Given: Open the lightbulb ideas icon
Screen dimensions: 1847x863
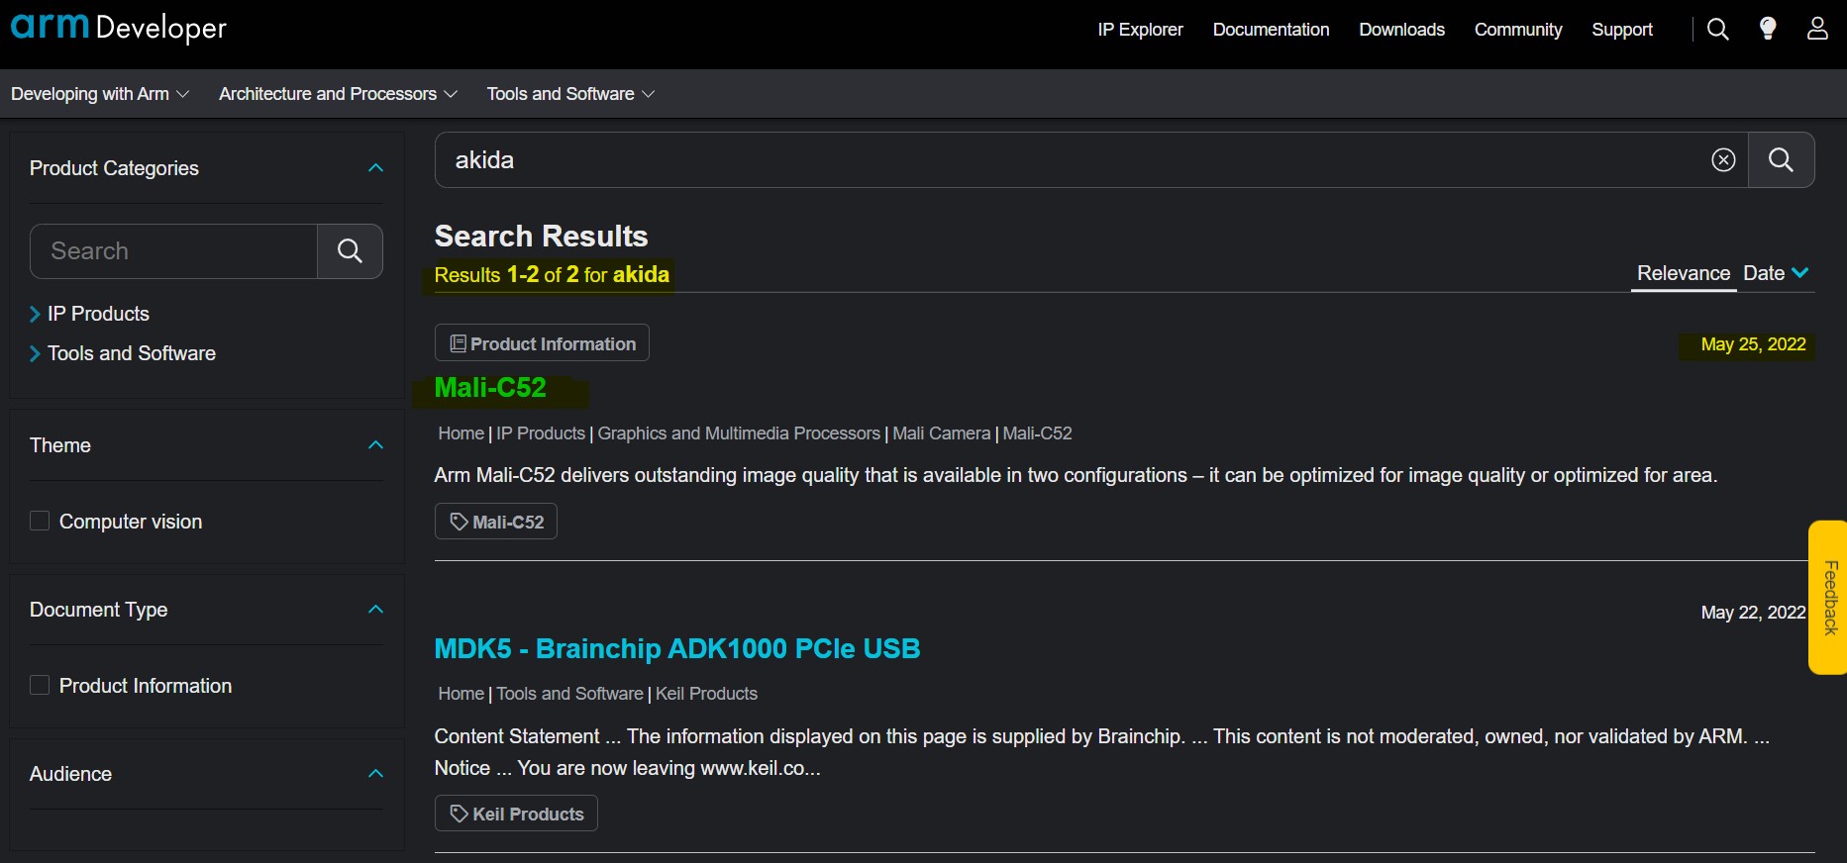Looking at the screenshot, I should pos(1768,29).
